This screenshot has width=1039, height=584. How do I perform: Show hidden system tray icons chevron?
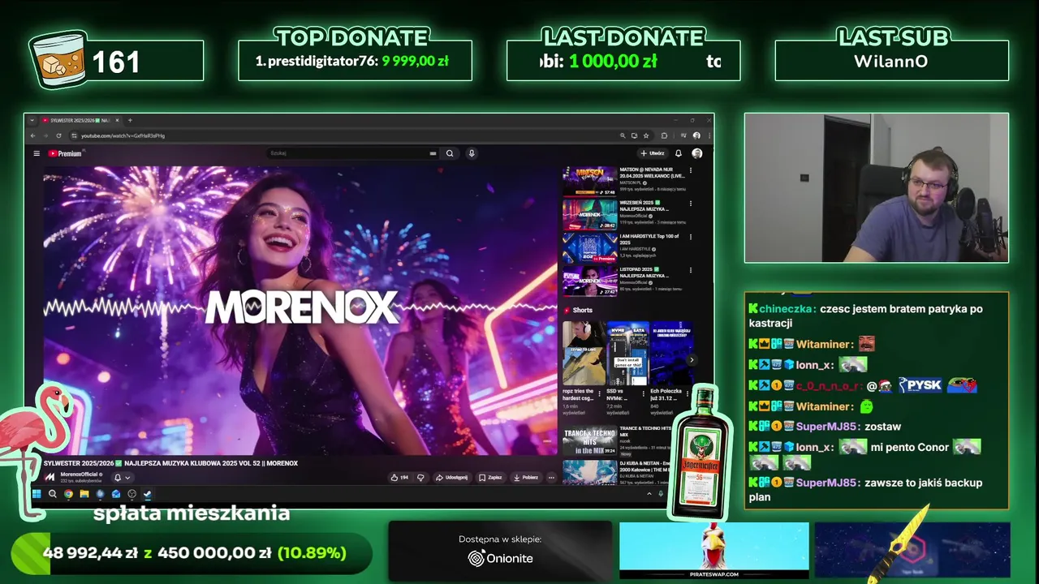tap(649, 494)
